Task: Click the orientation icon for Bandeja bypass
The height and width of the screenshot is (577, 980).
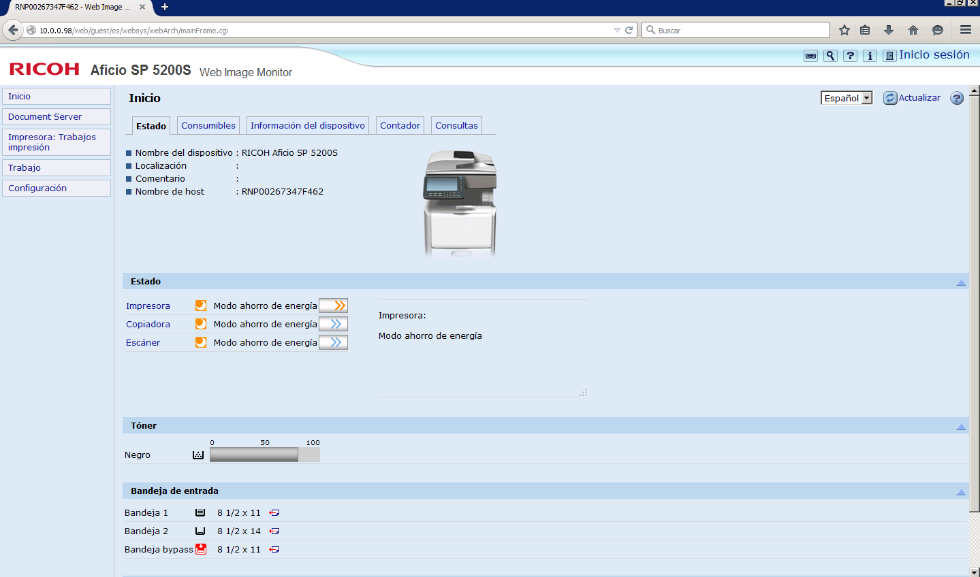Action: [x=274, y=549]
